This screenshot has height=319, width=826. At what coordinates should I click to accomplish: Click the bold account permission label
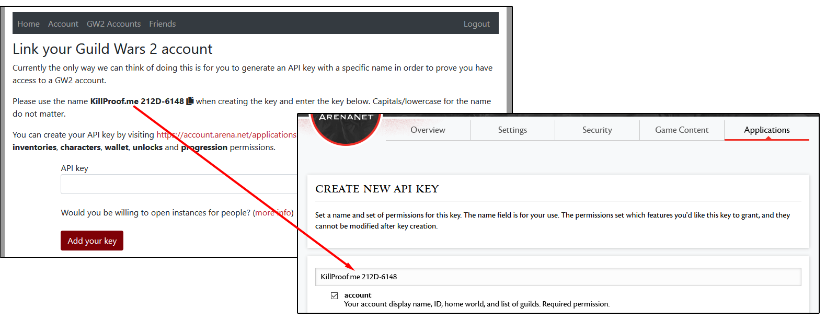pyautogui.click(x=358, y=295)
